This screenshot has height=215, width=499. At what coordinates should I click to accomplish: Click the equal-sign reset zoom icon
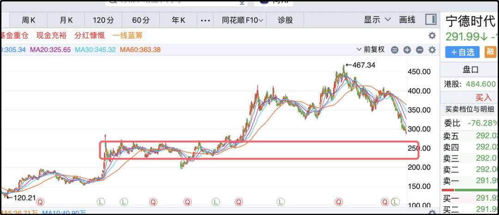(x=395, y=50)
